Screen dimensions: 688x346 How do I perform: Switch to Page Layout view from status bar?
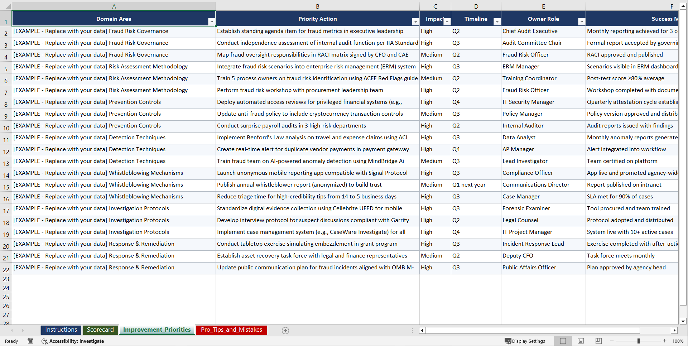pos(581,341)
